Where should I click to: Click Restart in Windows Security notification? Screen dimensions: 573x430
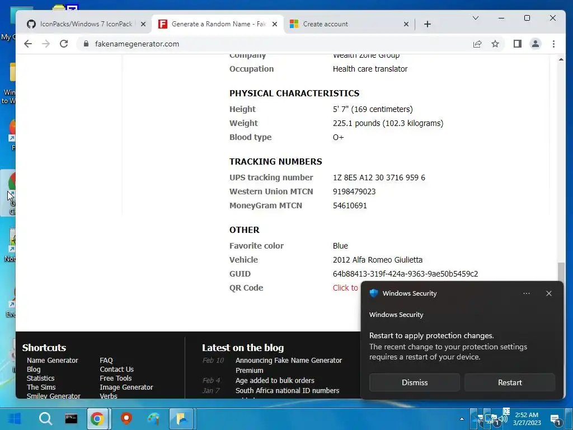point(510,382)
